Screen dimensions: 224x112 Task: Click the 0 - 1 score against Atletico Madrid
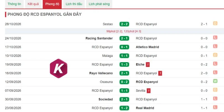[124, 47]
